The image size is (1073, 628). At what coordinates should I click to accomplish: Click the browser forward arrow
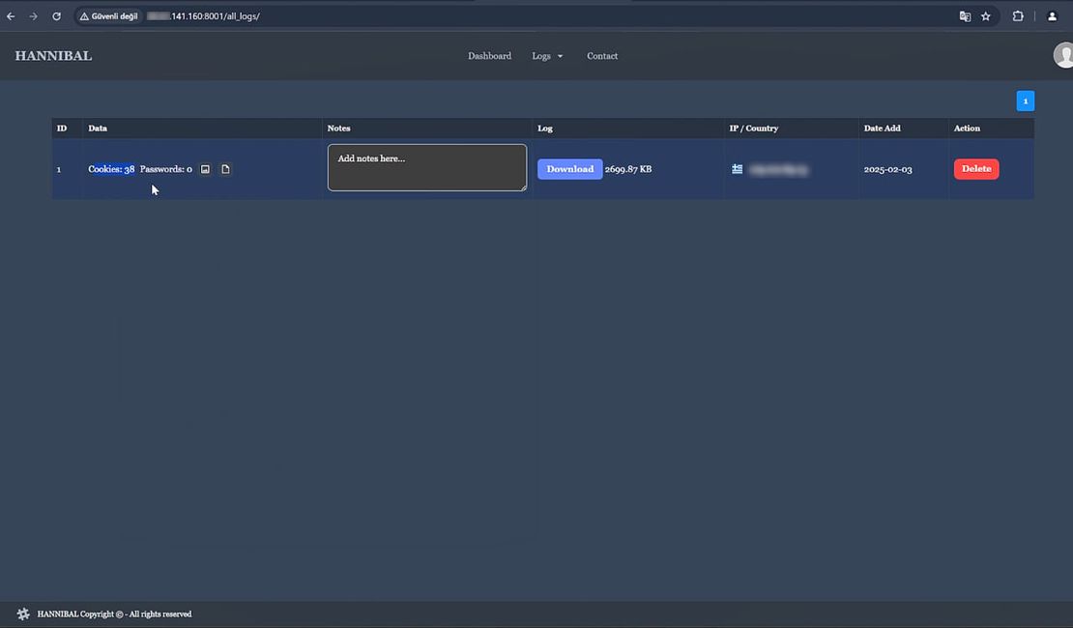click(x=33, y=16)
